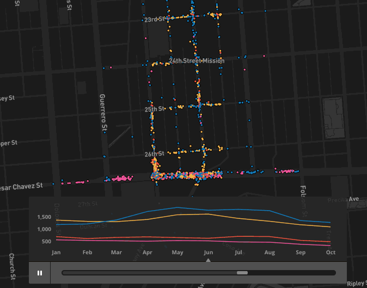Click the Ripley St map label
367x288 pixels.
point(357,283)
